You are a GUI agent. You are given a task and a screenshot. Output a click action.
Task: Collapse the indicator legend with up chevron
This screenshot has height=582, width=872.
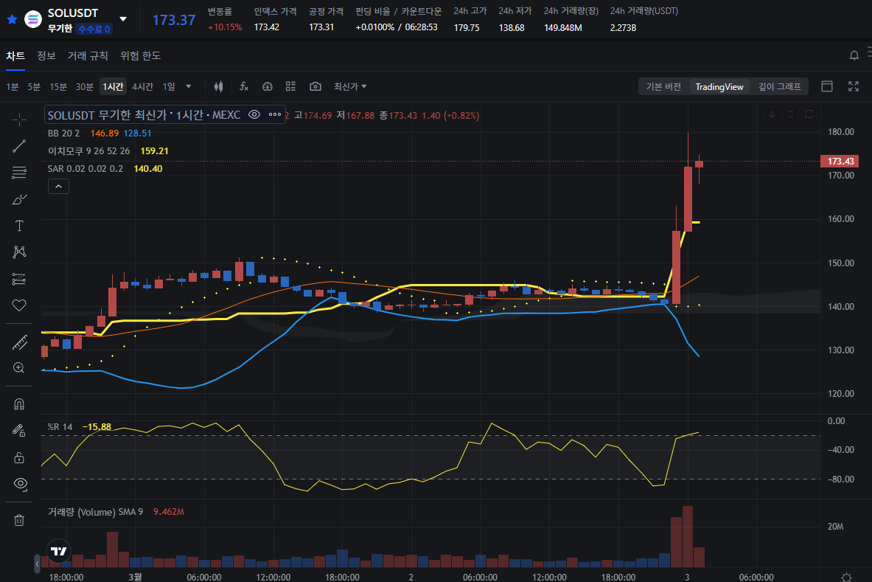[58, 187]
